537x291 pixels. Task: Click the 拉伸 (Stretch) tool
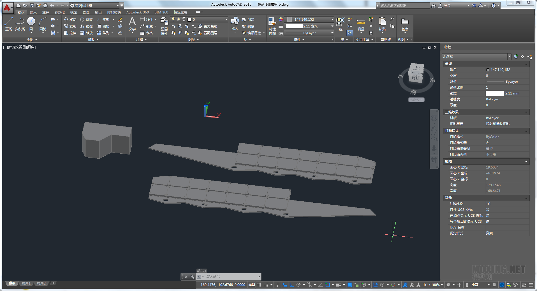click(70, 33)
